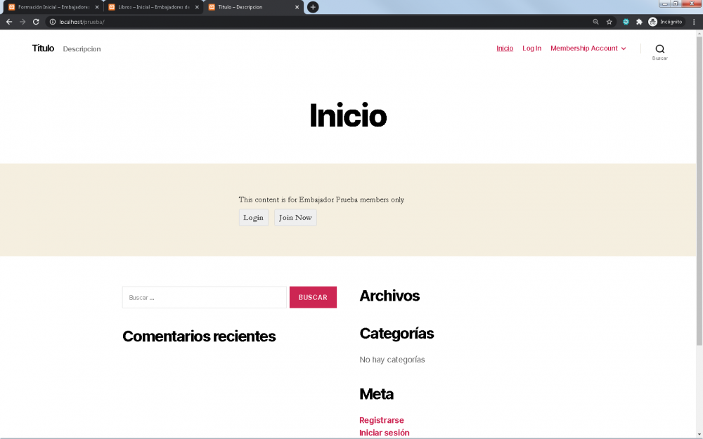Open a new tab with the plus button

pos(313,7)
